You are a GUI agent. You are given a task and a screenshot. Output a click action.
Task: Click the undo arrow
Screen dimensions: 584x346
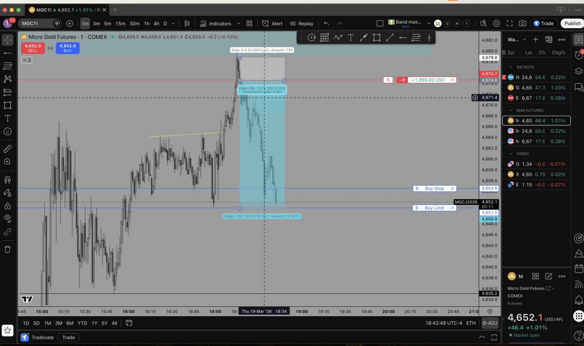(326, 23)
